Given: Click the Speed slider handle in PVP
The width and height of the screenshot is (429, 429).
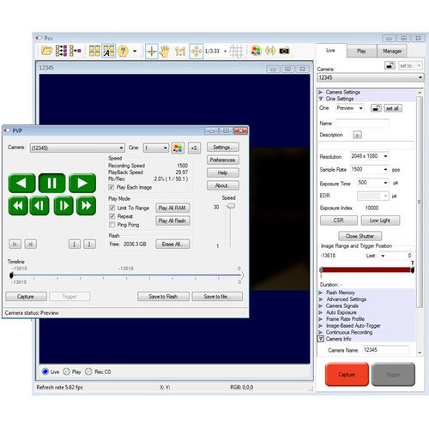Looking at the screenshot, I should [231, 206].
